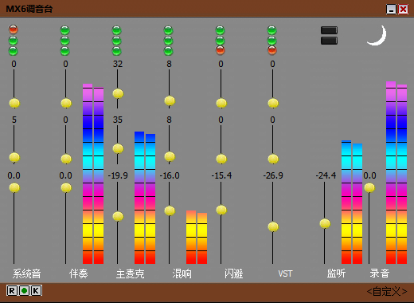This screenshot has width=414, height=303.
Task: Click the 录音 level meter bars
Action: (x=396, y=172)
